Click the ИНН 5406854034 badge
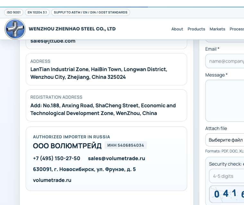244x205 pixels. pyautogui.click(x=126, y=145)
